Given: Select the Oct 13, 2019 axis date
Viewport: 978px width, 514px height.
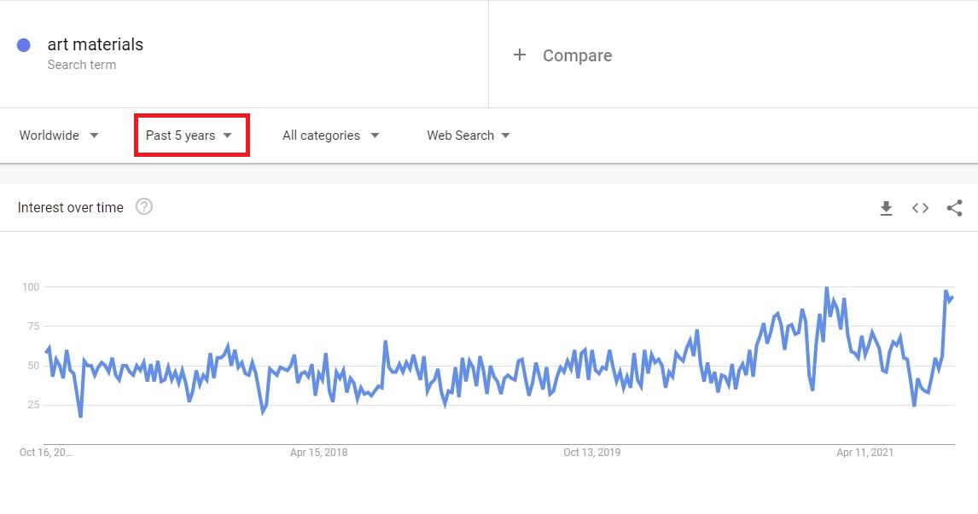Looking at the screenshot, I should (592, 453).
